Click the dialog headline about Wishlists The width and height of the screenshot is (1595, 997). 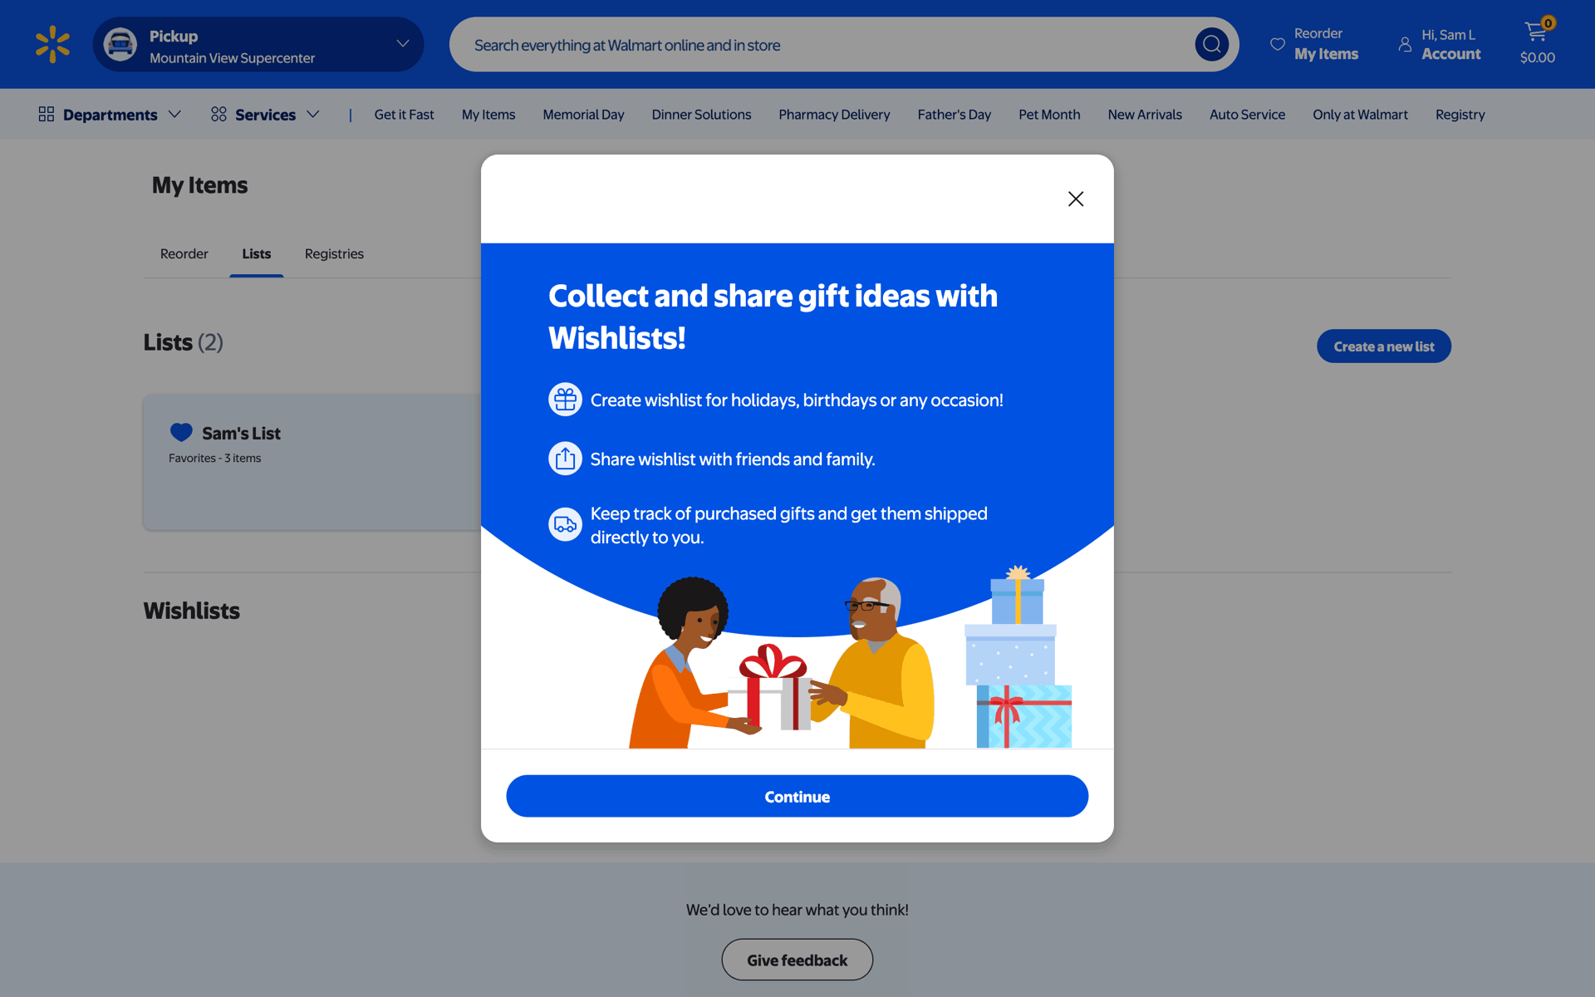773,317
